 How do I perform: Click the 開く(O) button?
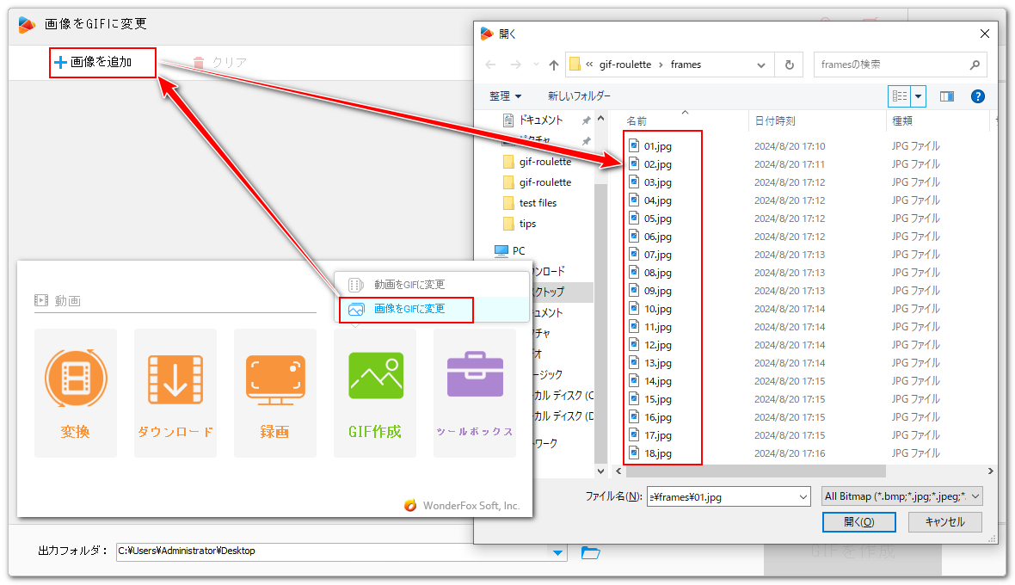(858, 521)
